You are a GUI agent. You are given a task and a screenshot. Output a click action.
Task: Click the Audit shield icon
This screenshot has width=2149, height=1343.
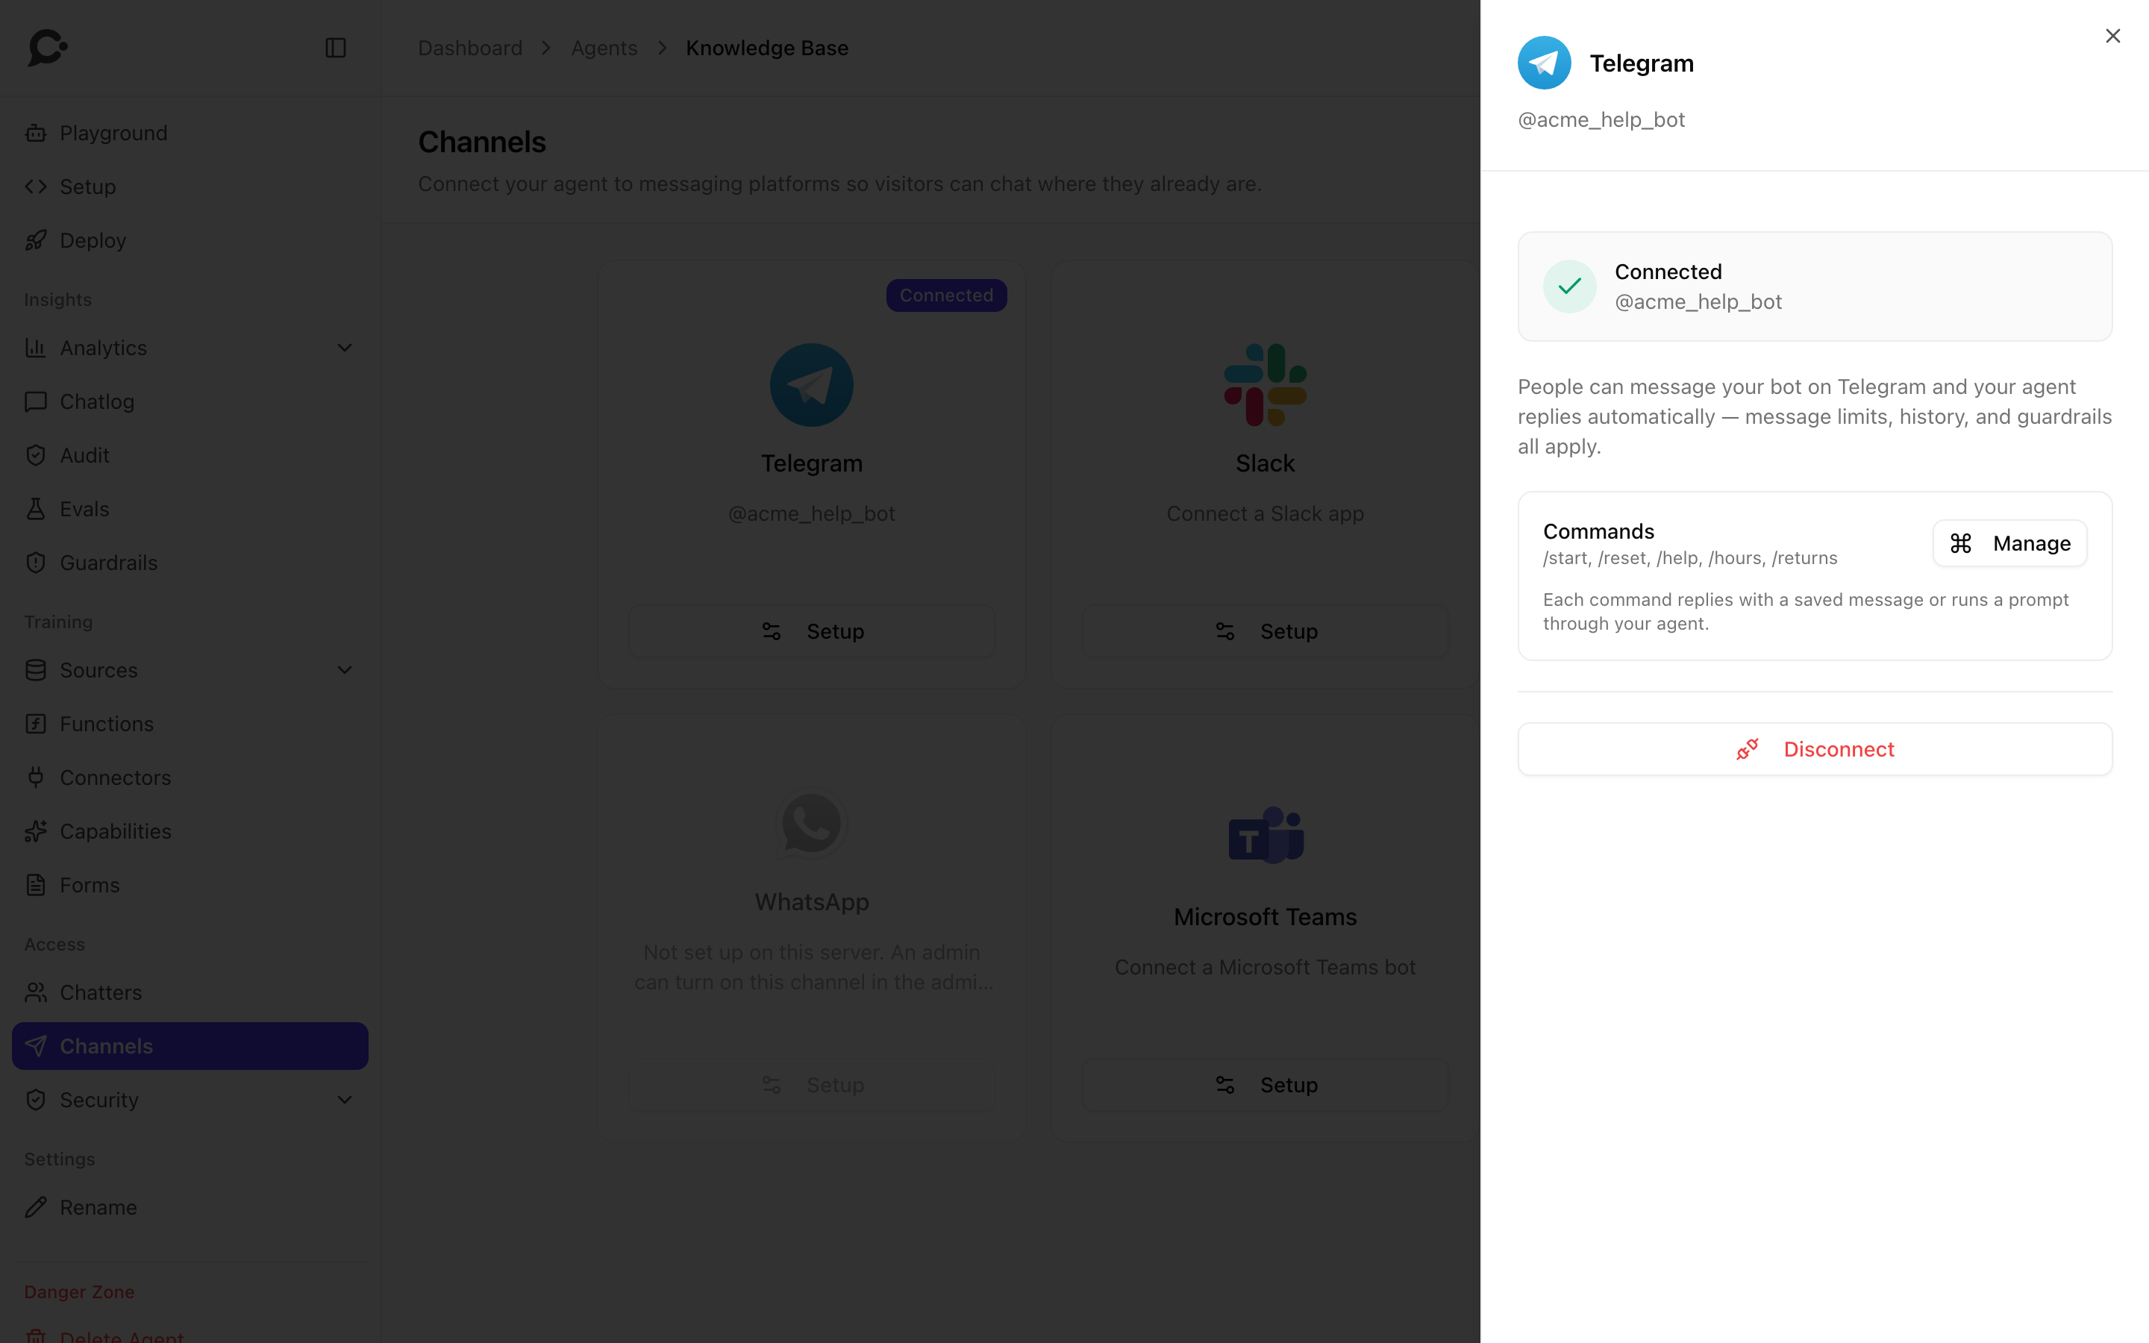[36, 456]
